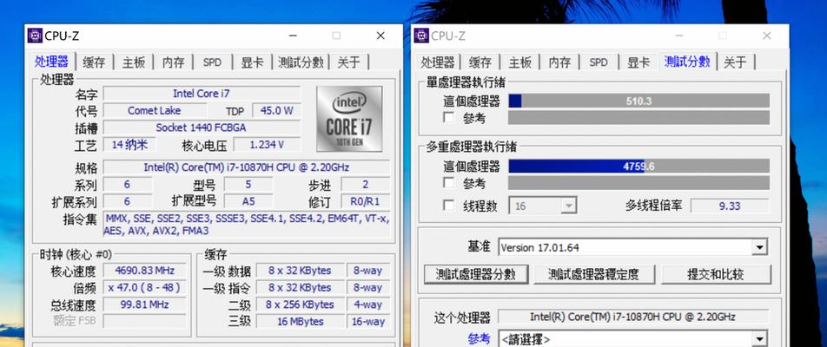Click the empty multi-thread 參考 bar
The image size is (827, 347).
(x=638, y=183)
